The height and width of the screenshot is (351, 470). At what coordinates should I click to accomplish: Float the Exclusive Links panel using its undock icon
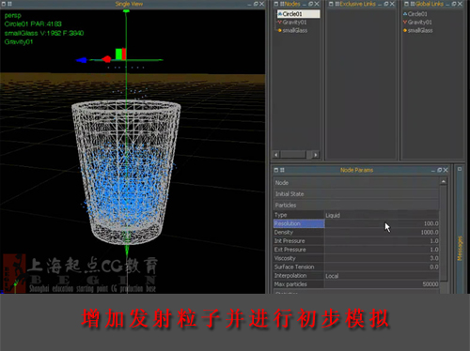[386, 4]
